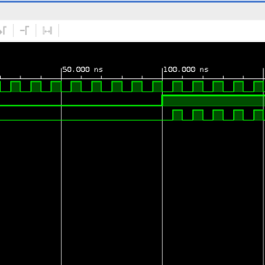Click the high region of the second signal
The width and height of the screenshot is (265, 265).
pos(213,101)
